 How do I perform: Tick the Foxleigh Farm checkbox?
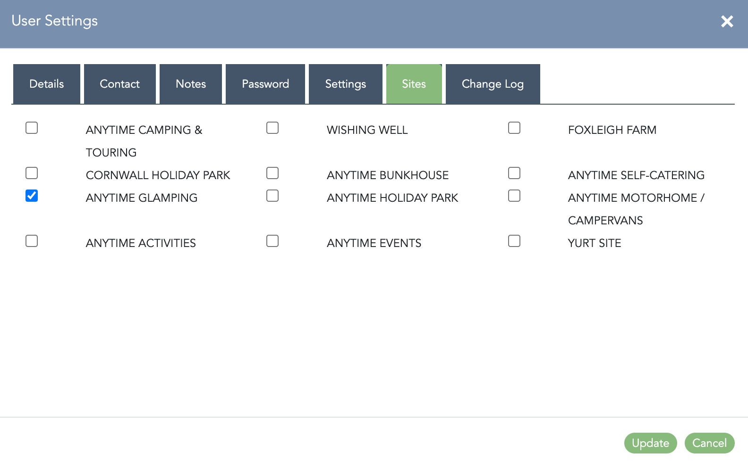click(x=514, y=128)
